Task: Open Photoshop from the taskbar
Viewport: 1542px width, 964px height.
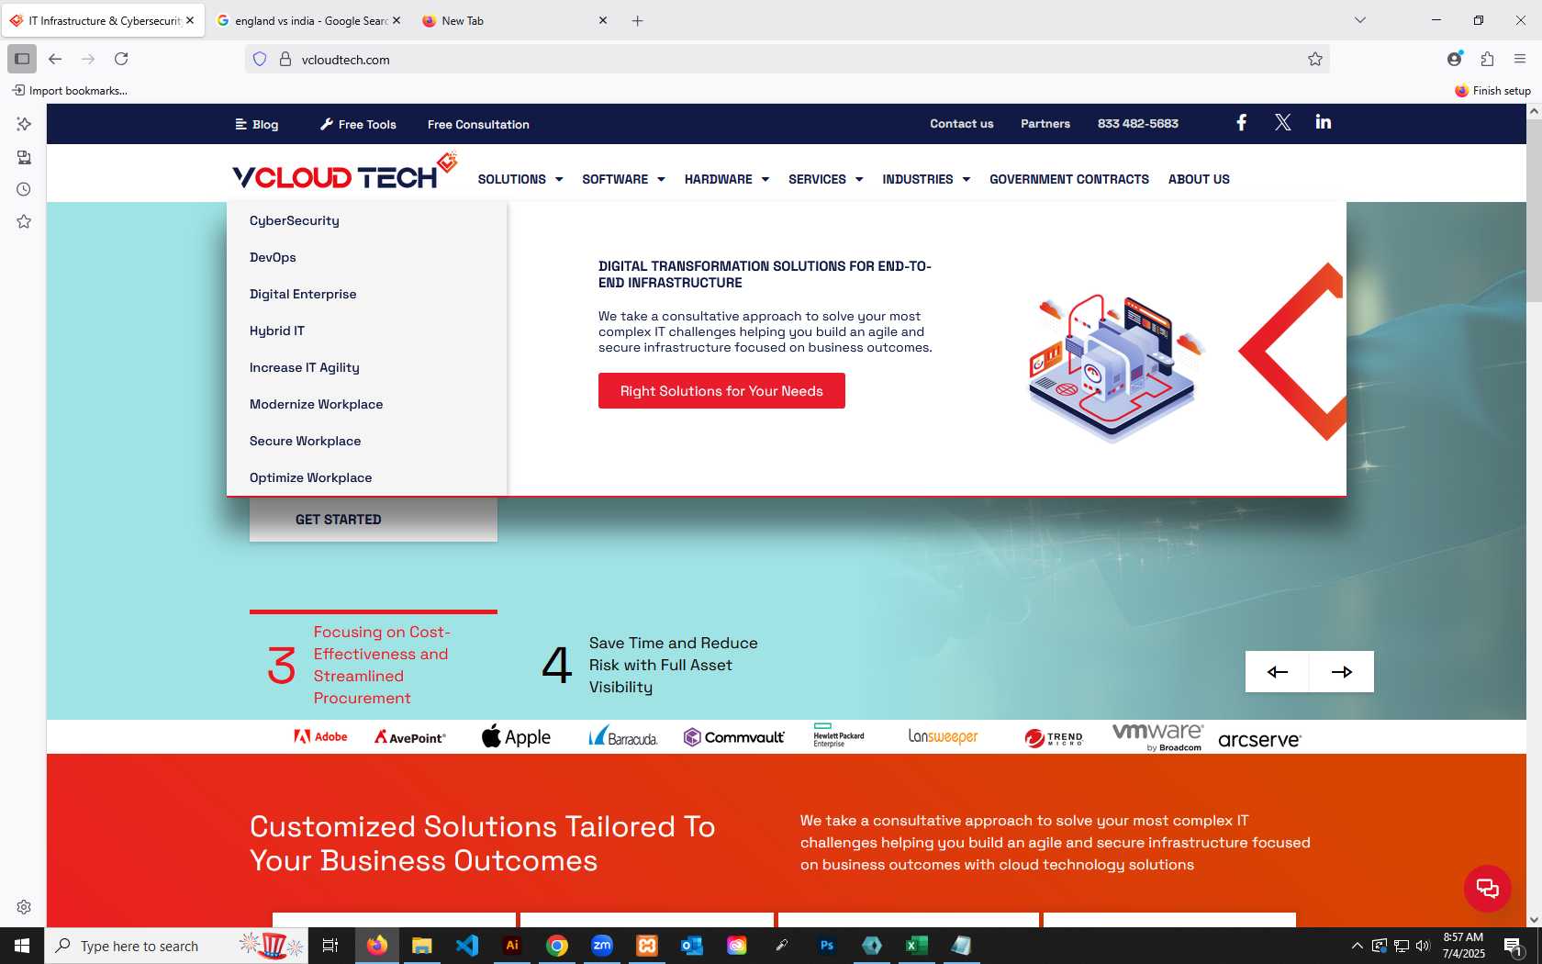Action: click(827, 946)
